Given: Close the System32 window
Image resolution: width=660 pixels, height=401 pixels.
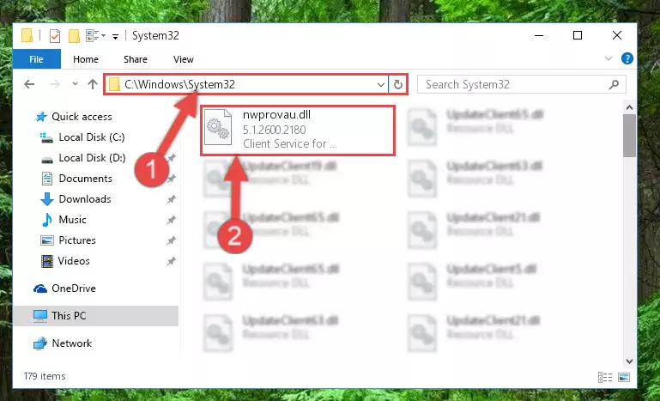Looking at the screenshot, I should tap(616, 36).
